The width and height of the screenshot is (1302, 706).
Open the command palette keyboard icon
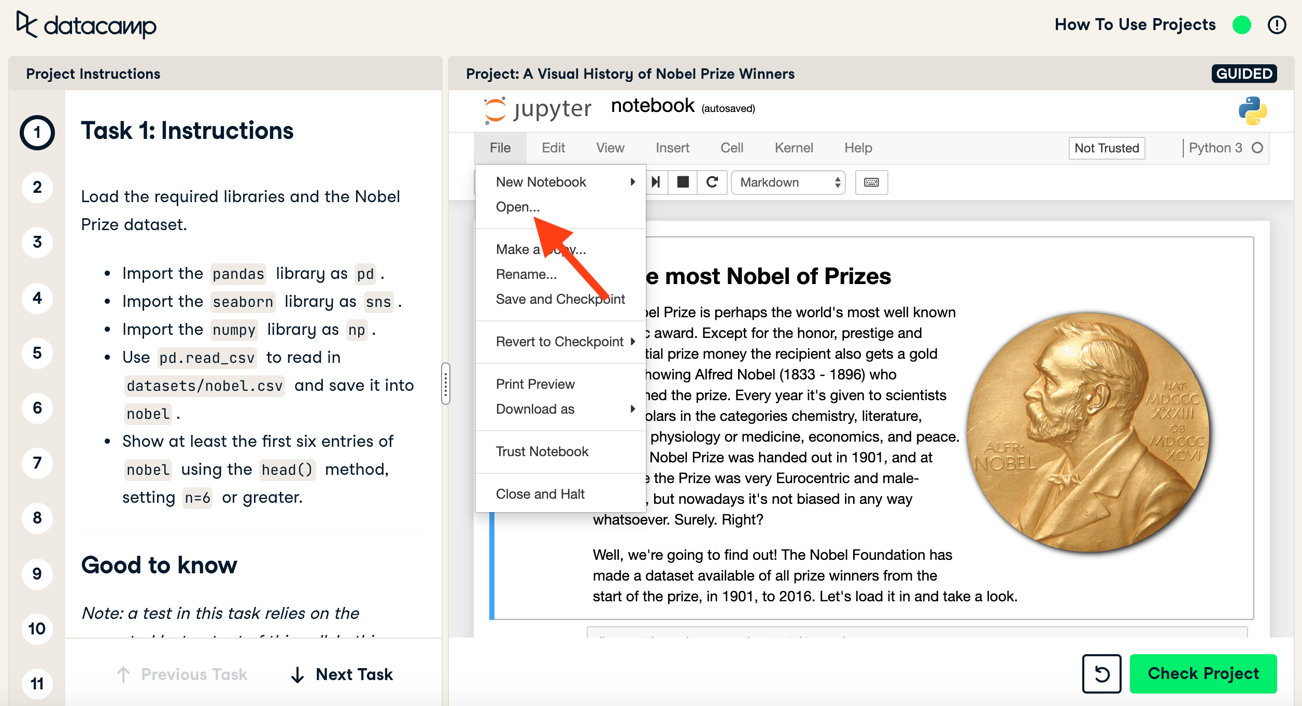pos(871,182)
